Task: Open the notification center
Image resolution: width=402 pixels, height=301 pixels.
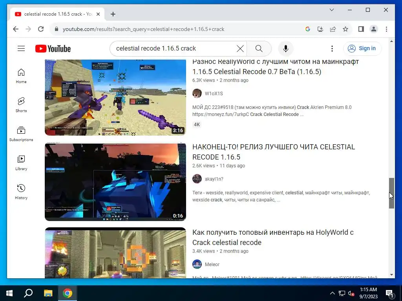Action: 389,293
